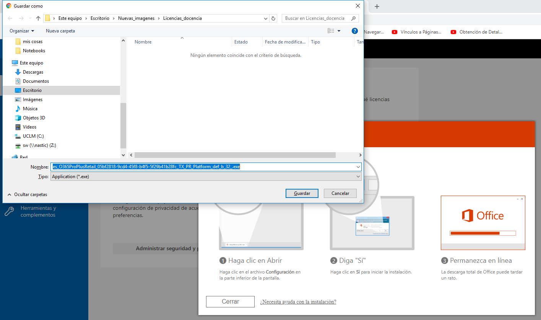
Task: Collapse folders with Ocultar carpetas
Action: coord(27,195)
